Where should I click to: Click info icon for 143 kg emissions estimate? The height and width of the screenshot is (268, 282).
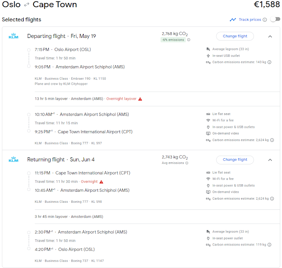269,62
